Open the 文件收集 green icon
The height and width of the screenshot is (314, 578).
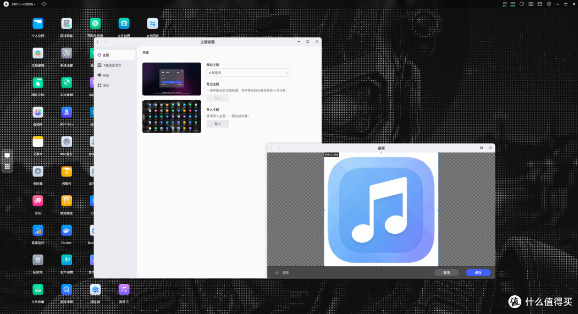pyautogui.click(x=37, y=290)
